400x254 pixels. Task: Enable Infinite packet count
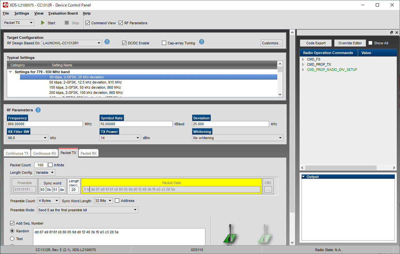pos(50,165)
